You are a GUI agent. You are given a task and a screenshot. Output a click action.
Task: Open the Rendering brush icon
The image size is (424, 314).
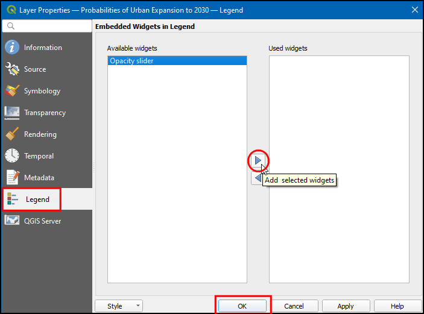[12, 134]
